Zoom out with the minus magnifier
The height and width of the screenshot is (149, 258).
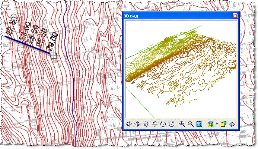191,124
